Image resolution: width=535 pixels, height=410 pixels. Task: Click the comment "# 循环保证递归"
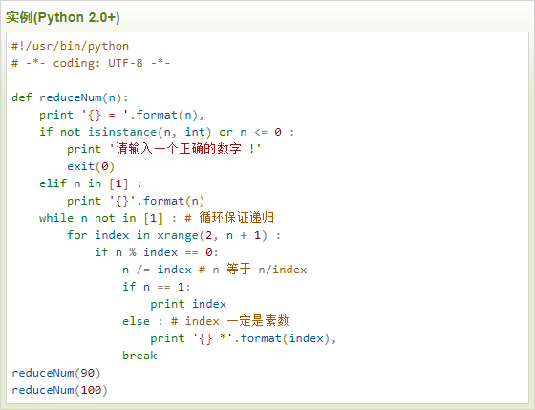229,218
